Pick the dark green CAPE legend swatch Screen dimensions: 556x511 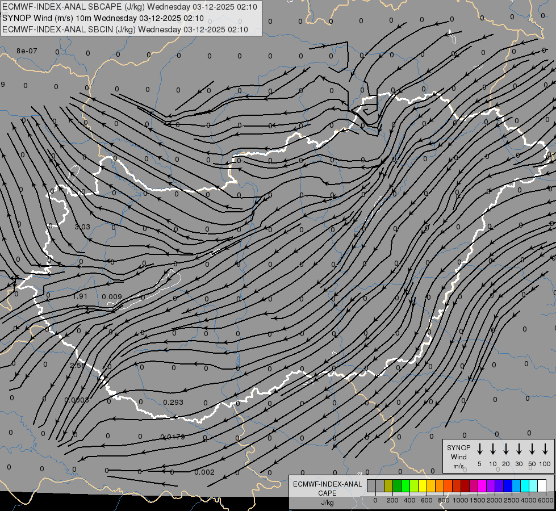(397, 485)
